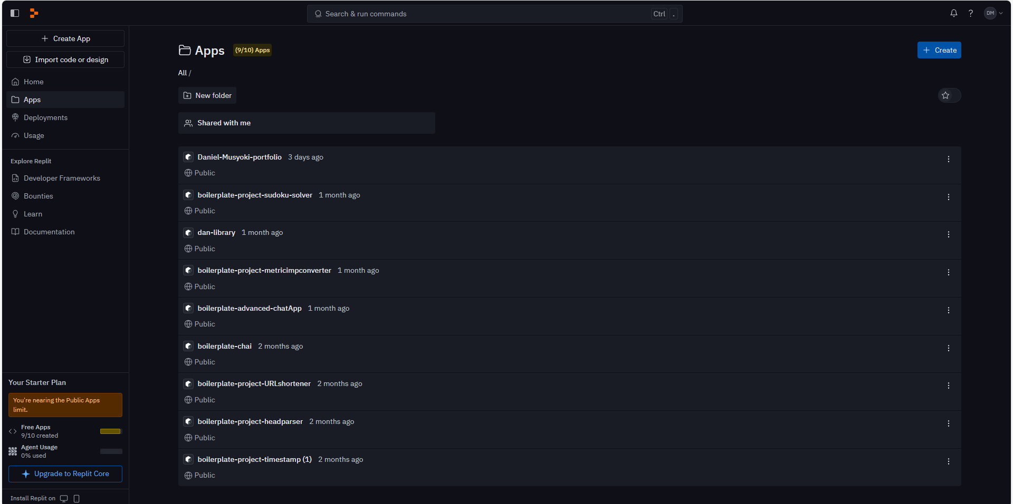This screenshot has height=504, width=1013.
Task: Open options menu for advanced-chatApp row
Action: [x=949, y=310]
